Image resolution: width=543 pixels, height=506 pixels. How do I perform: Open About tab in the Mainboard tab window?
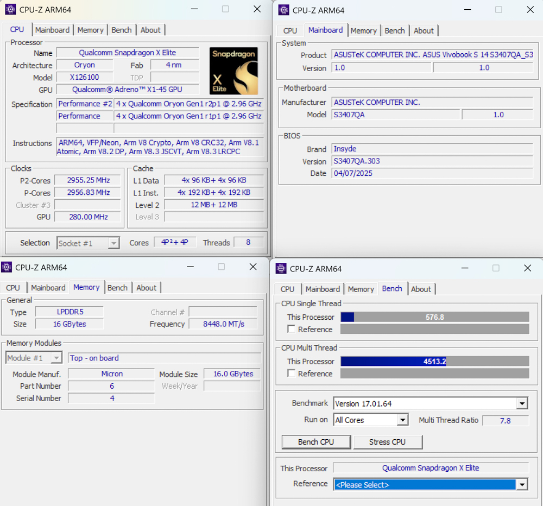424,31
